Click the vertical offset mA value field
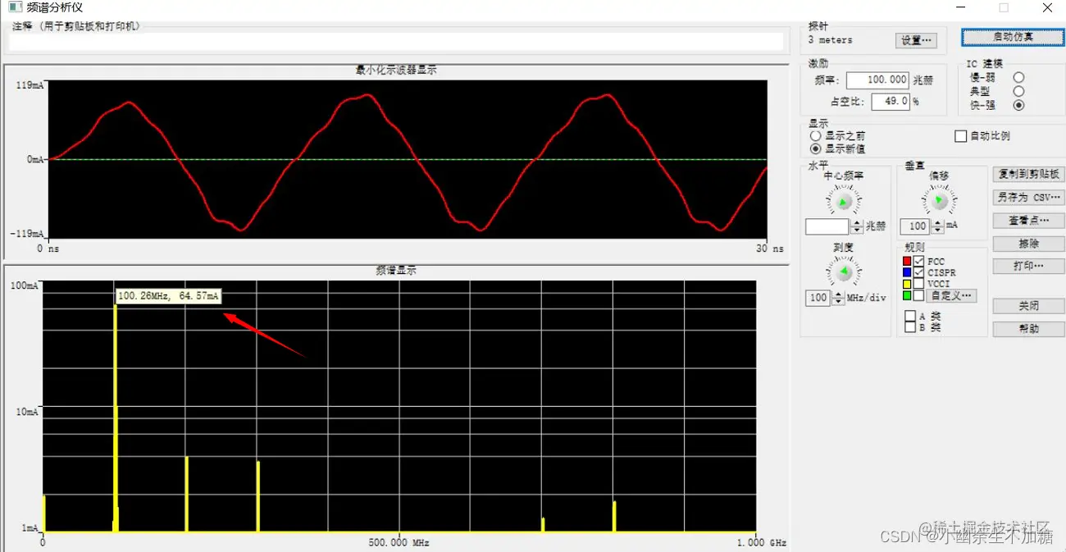1066x552 pixels. [915, 226]
